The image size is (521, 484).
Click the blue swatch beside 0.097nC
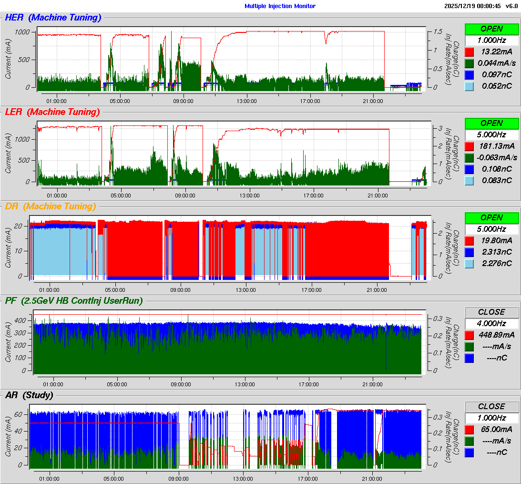(x=469, y=75)
